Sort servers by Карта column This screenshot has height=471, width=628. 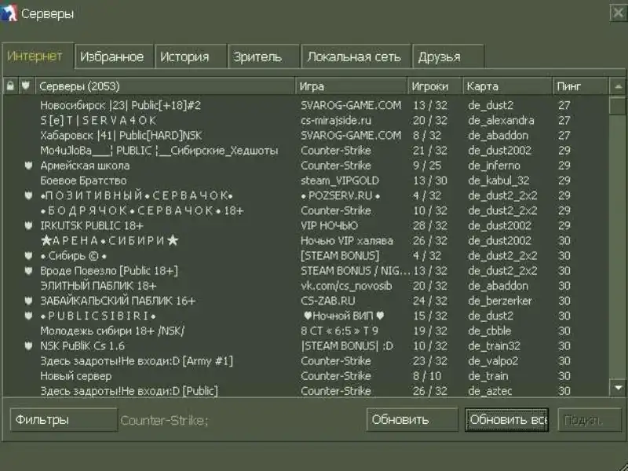pyautogui.click(x=507, y=86)
